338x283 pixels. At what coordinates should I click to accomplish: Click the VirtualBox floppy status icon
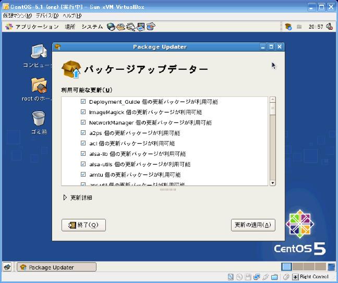click(x=248, y=277)
